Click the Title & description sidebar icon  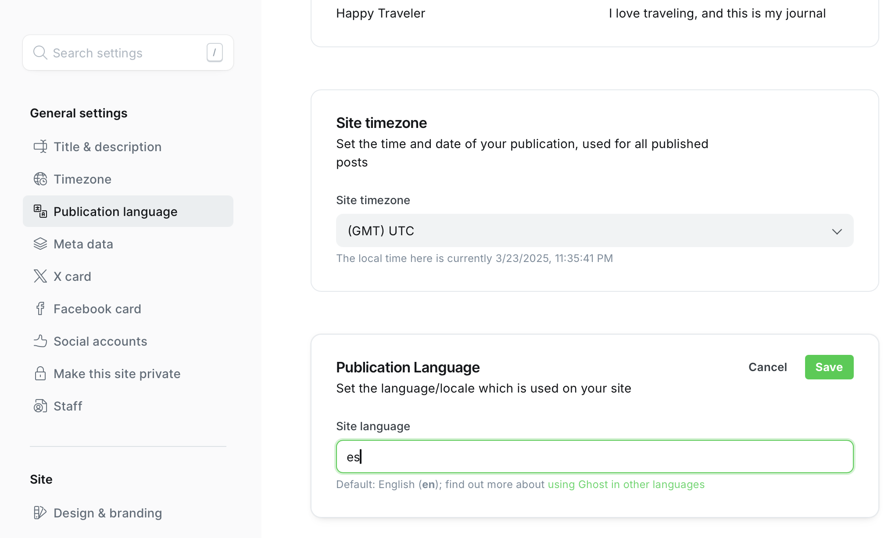(x=40, y=146)
